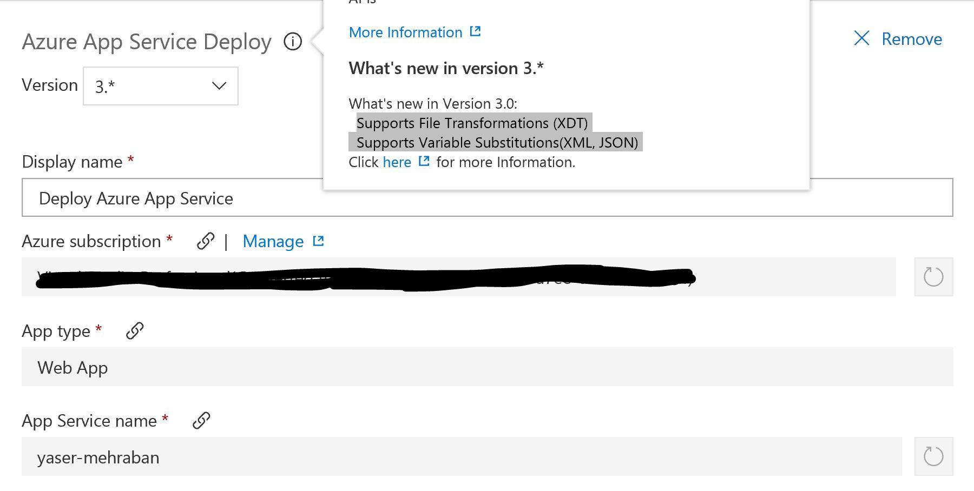
Task: Click the X icon next to Remove
Action: tap(861, 38)
